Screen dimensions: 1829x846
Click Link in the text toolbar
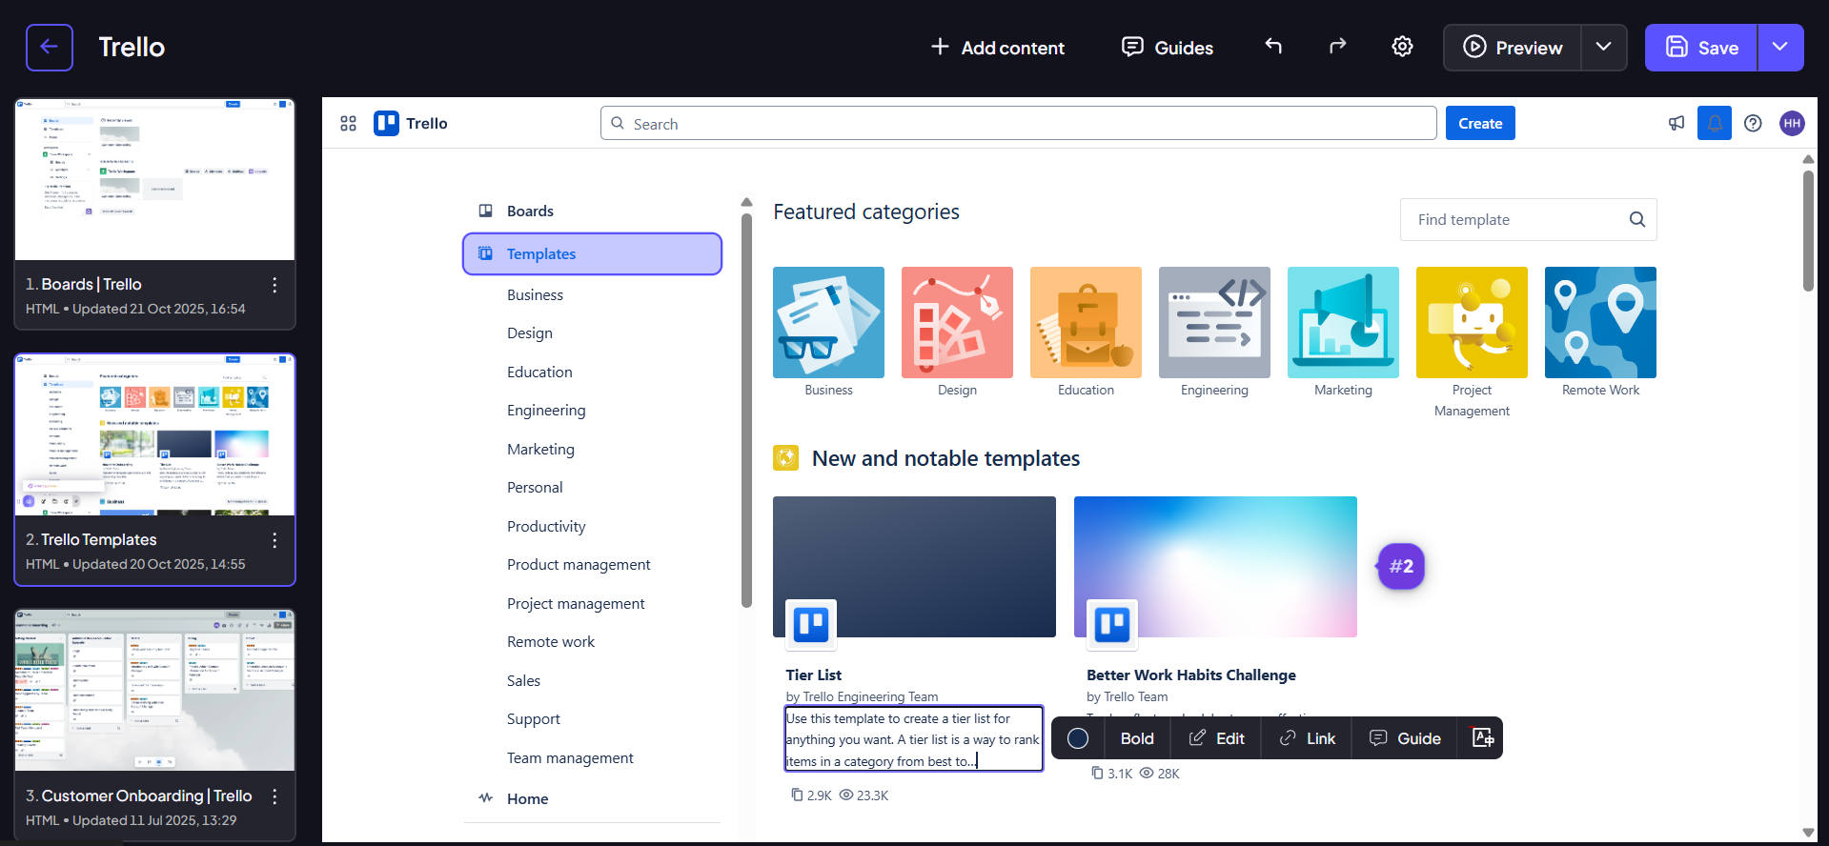pos(1307,738)
